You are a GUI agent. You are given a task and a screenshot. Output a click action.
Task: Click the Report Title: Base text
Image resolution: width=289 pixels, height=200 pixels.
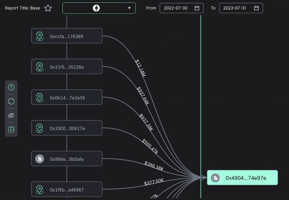(22, 8)
